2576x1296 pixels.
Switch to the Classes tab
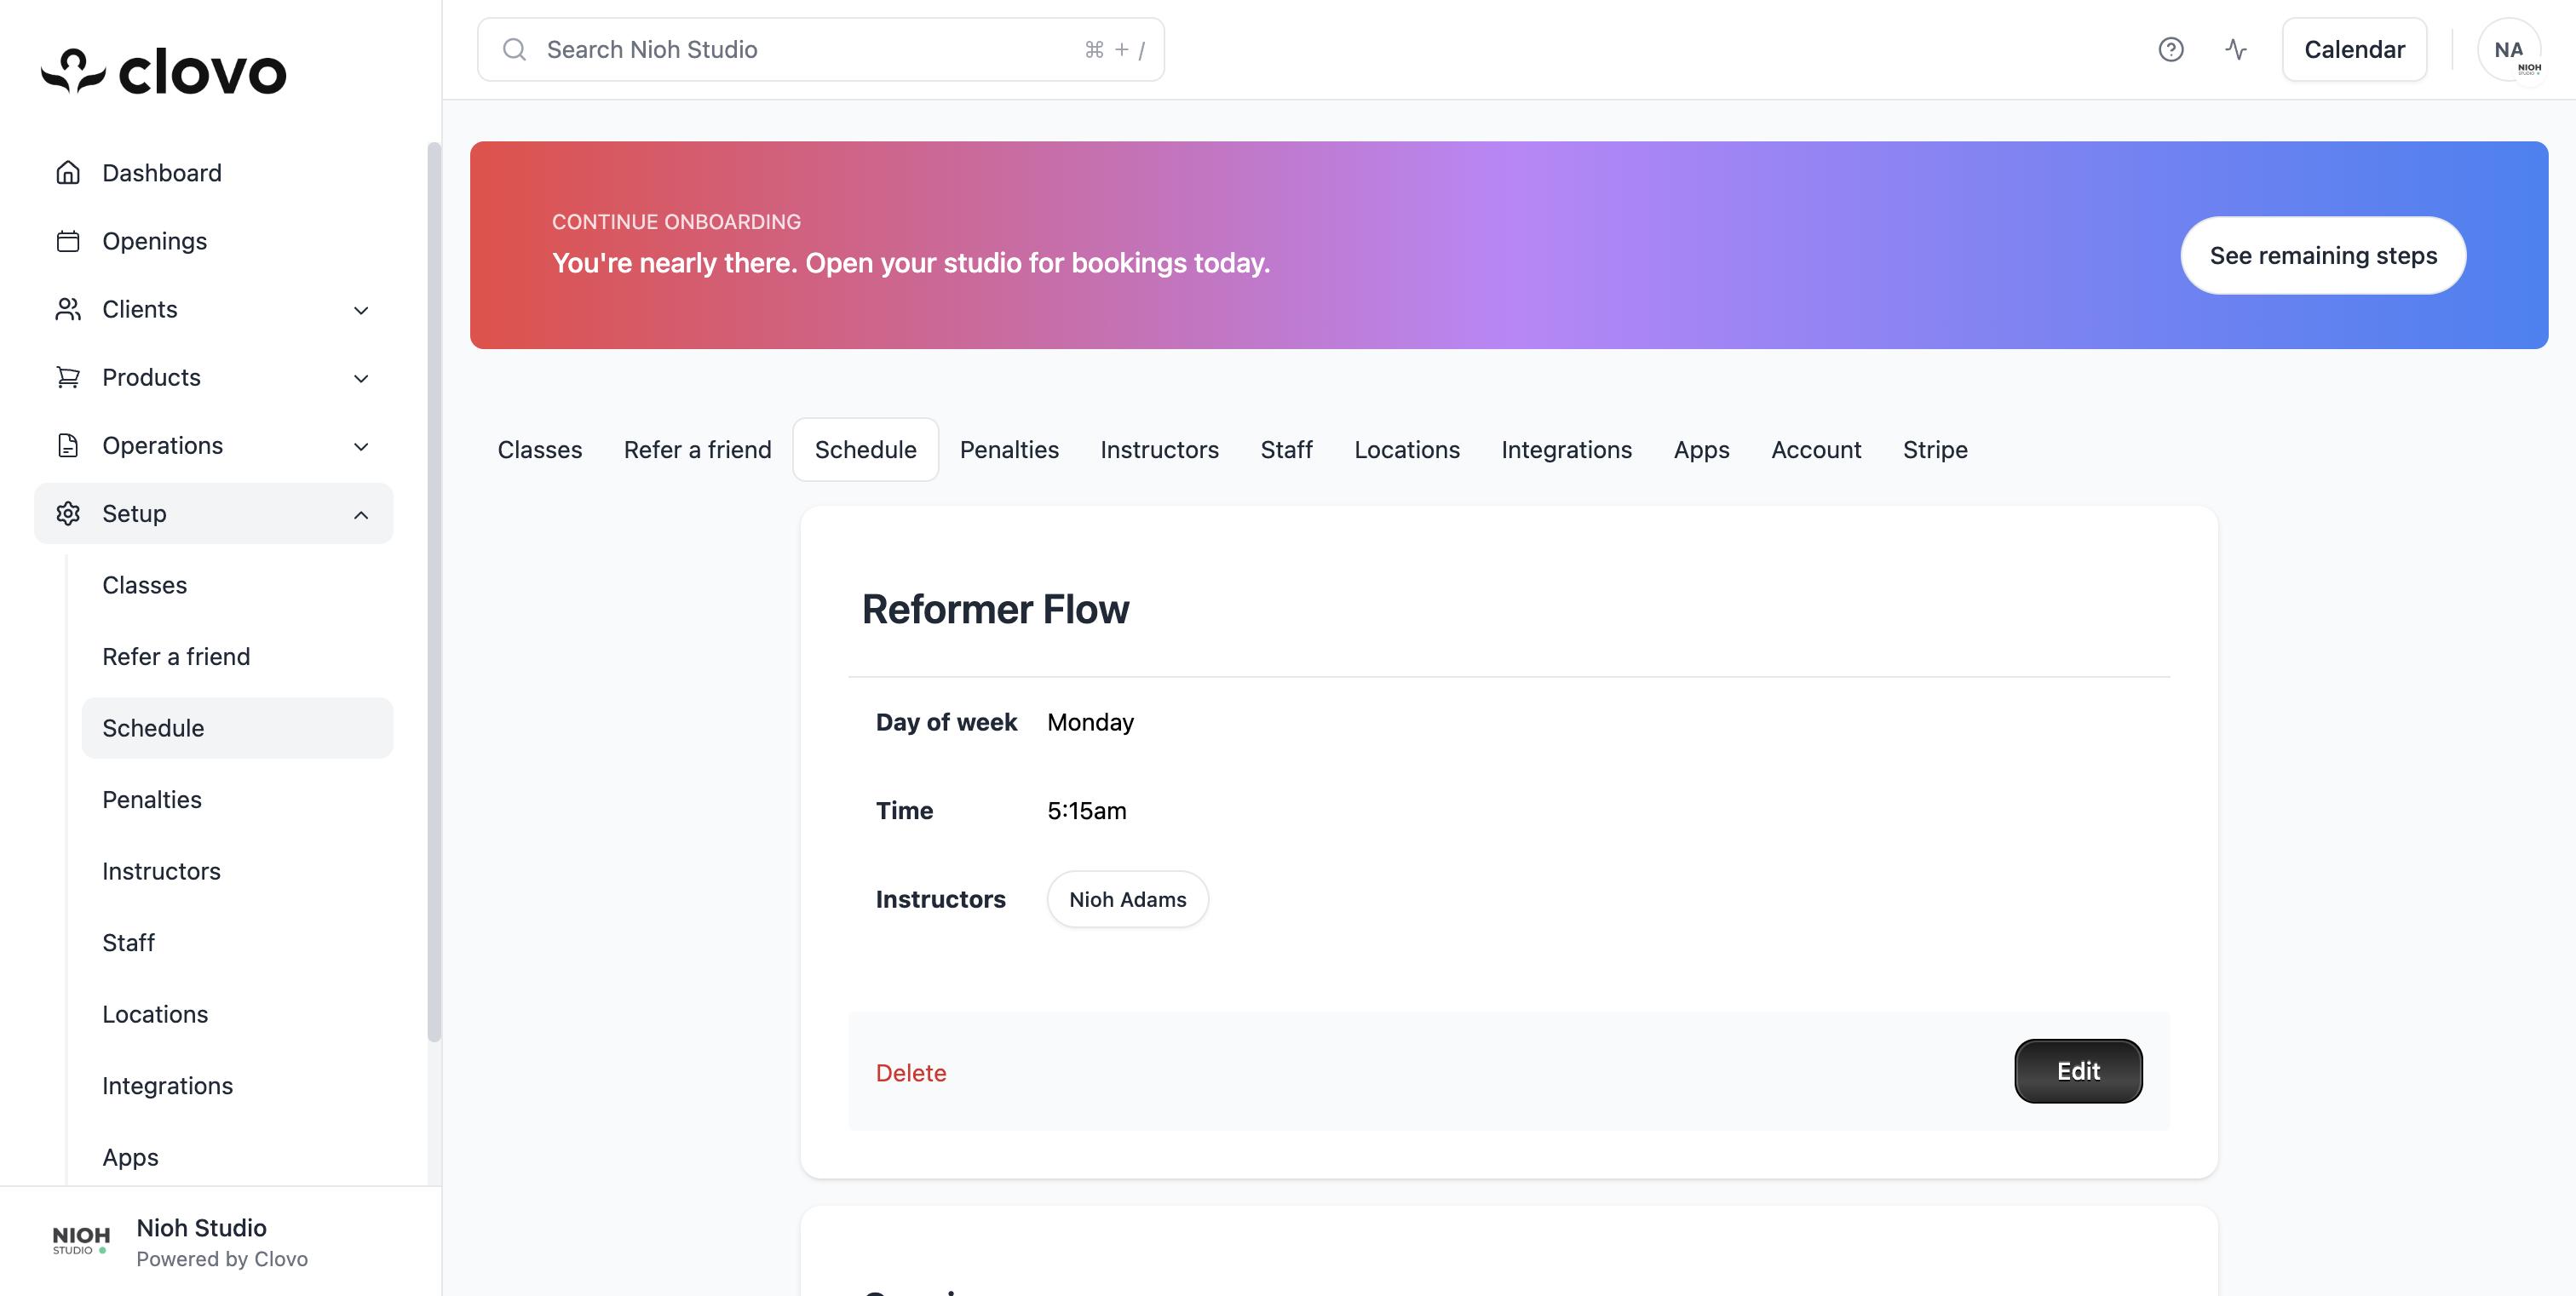pyautogui.click(x=540, y=450)
